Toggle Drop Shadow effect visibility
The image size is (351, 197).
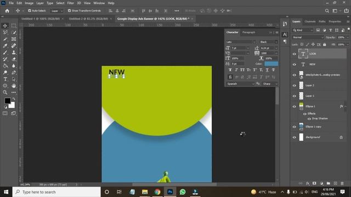point(309,119)
